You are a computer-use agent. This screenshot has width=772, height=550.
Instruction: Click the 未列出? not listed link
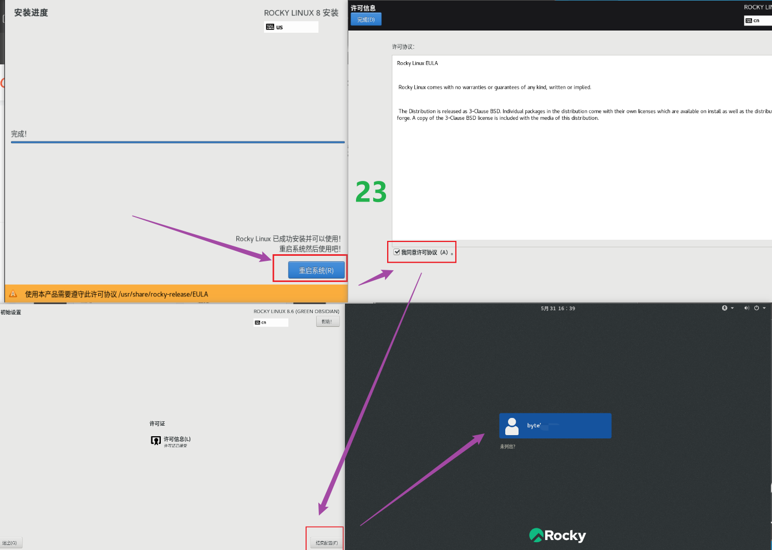point(507,446)
